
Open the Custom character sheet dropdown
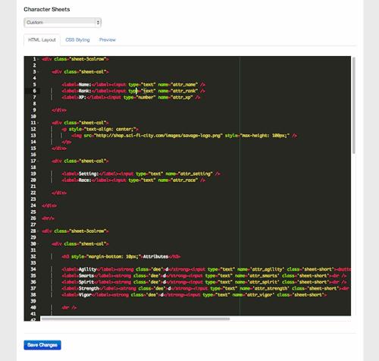pos(63,23)
